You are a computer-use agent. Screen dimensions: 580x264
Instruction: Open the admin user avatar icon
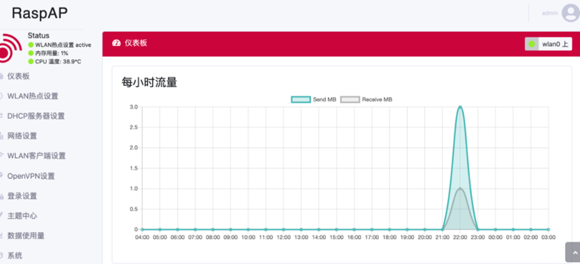570,13
